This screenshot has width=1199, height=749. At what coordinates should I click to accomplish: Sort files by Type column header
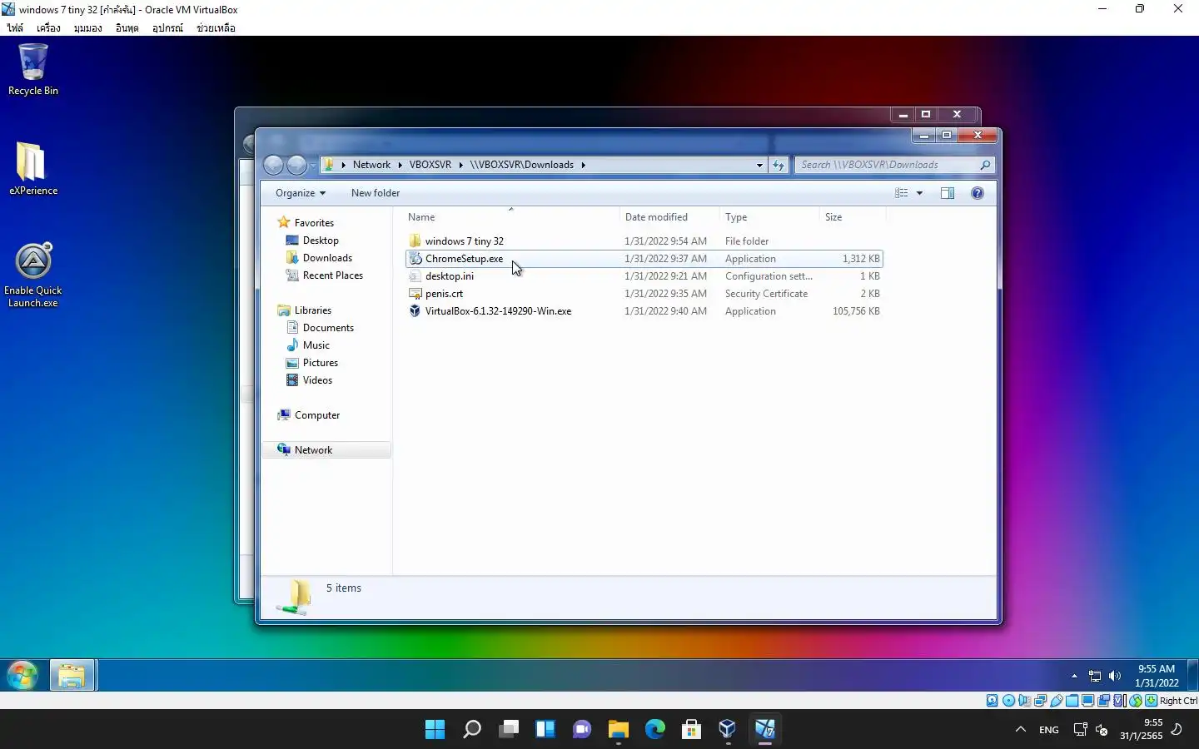pyautogui.click(x=736, y=217)
